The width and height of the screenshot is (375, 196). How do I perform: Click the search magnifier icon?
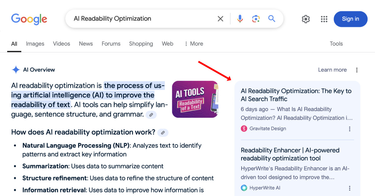point(272,19)
